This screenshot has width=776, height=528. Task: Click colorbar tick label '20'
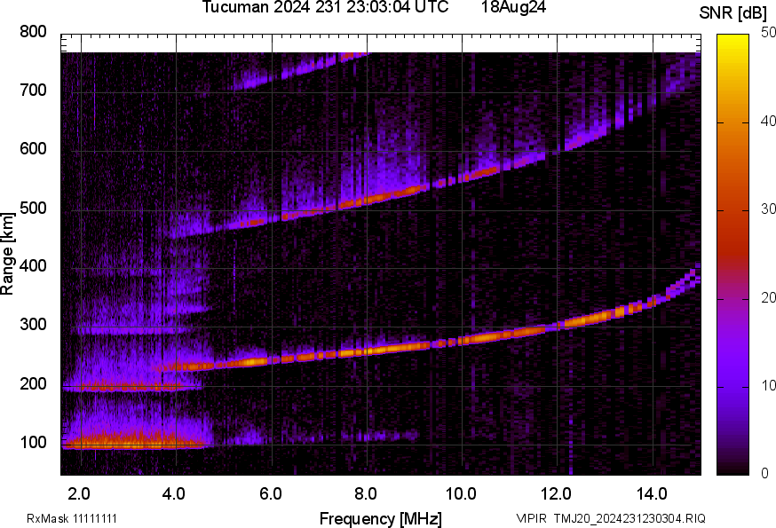pyautogui.click(x=768, y=297)
